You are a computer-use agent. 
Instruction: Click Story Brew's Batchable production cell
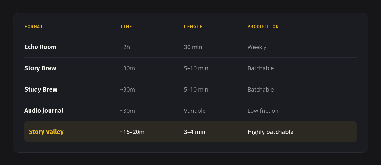point(261,68)
